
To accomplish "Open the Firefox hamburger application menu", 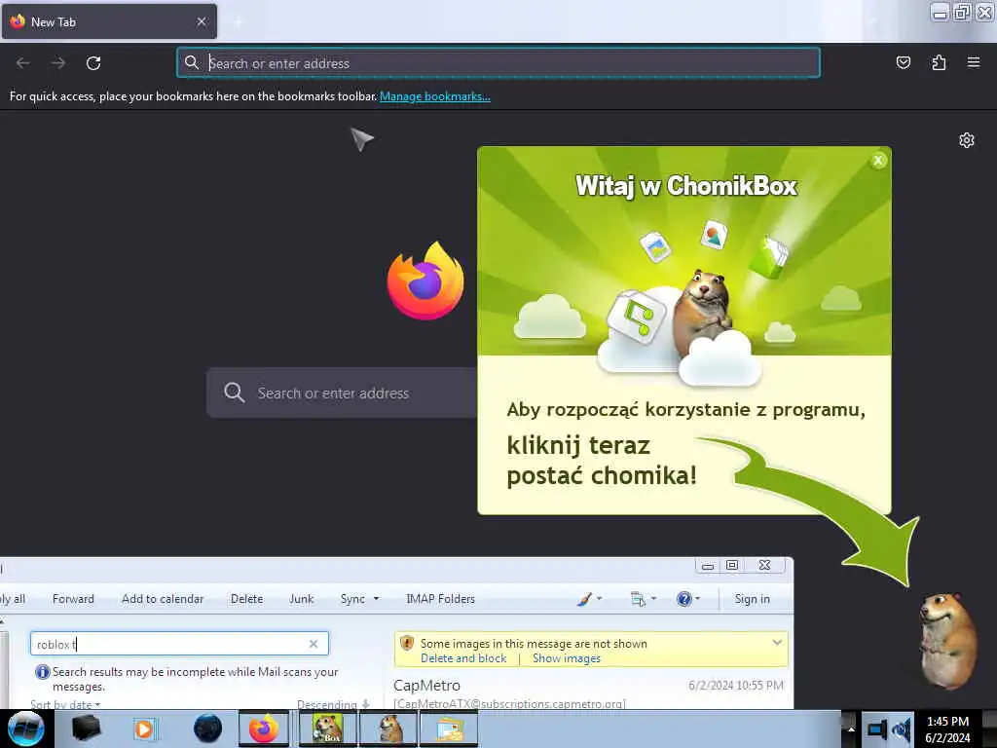I will point(974,62).
